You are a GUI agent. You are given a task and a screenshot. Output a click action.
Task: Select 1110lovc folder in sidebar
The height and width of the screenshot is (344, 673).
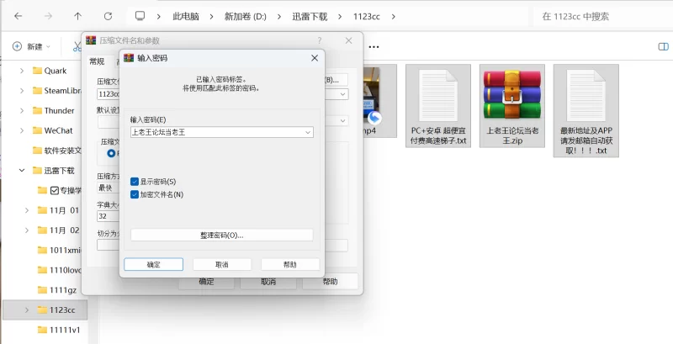point(59,270)
